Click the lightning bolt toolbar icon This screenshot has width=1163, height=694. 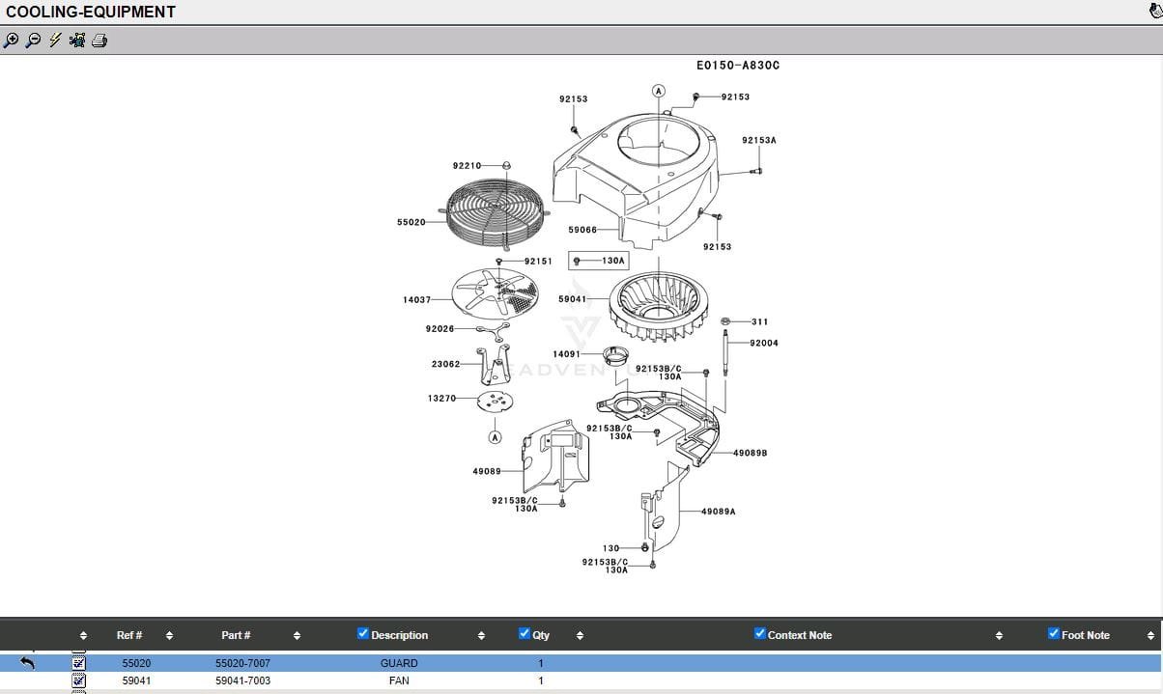pos(55,41)
